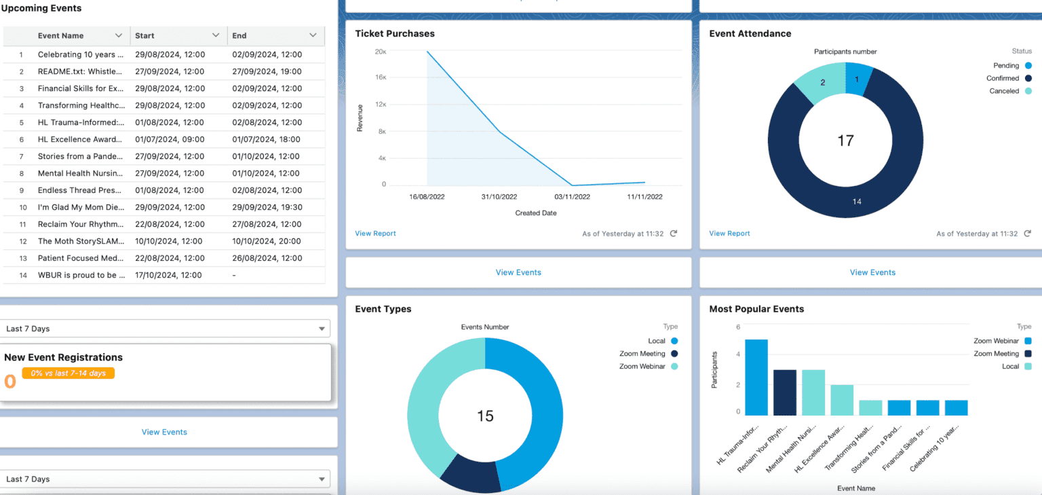Select the Canceled status legend icon
Viewport: 1042px width, 495px height.
pos(1028,90)
